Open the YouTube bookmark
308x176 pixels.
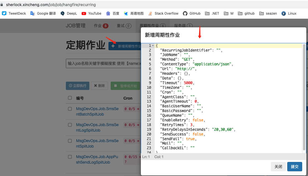point(91,13)
